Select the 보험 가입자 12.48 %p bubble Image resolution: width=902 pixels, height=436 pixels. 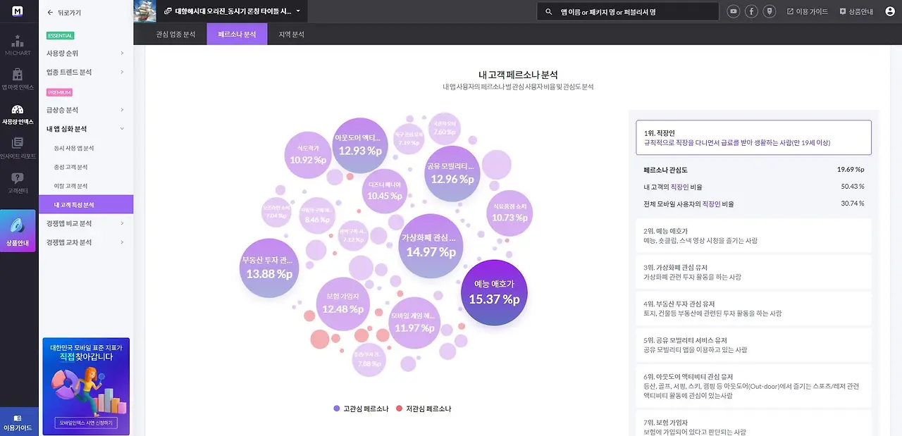point(343,303)
